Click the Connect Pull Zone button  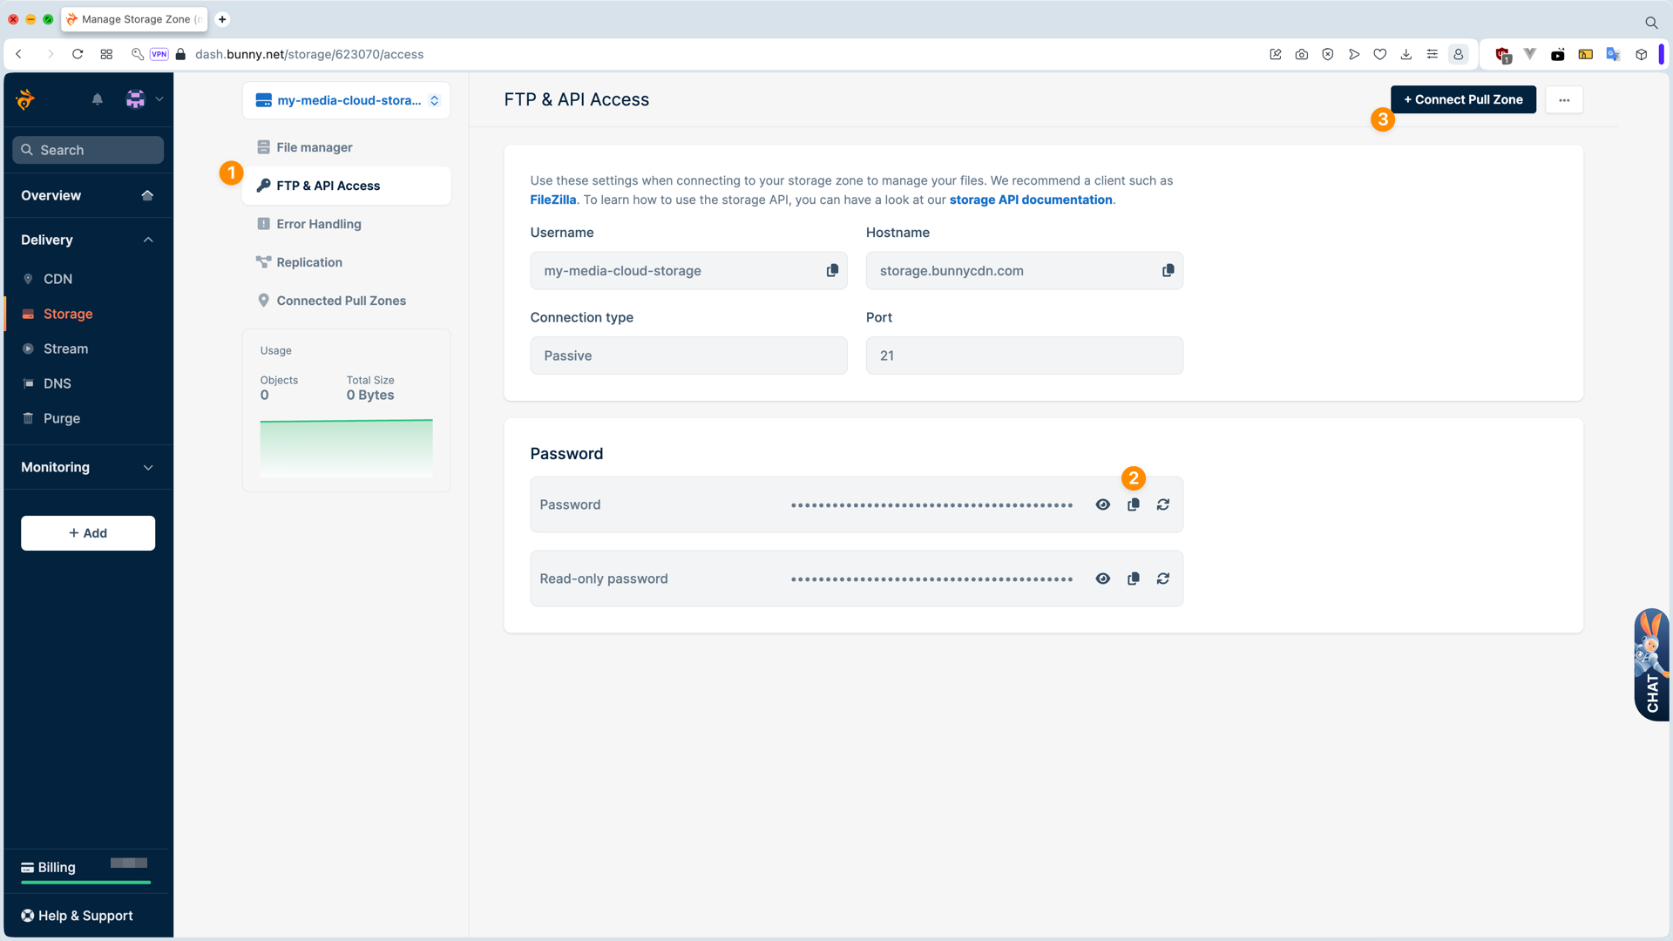(1463, 100)
